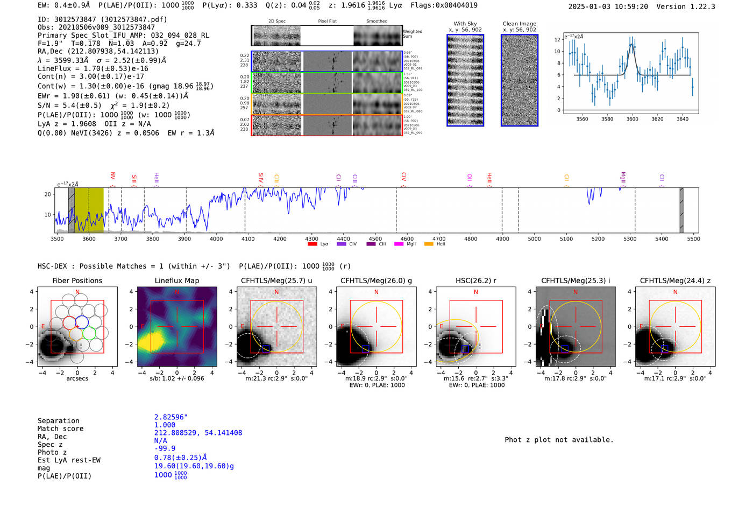Click the red Lyα legend swatch

312,244
